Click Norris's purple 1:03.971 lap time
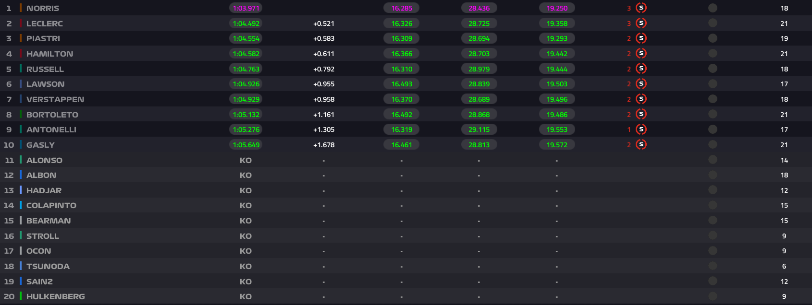The width and height of the screenshot is (812, 305). [246, 8]
